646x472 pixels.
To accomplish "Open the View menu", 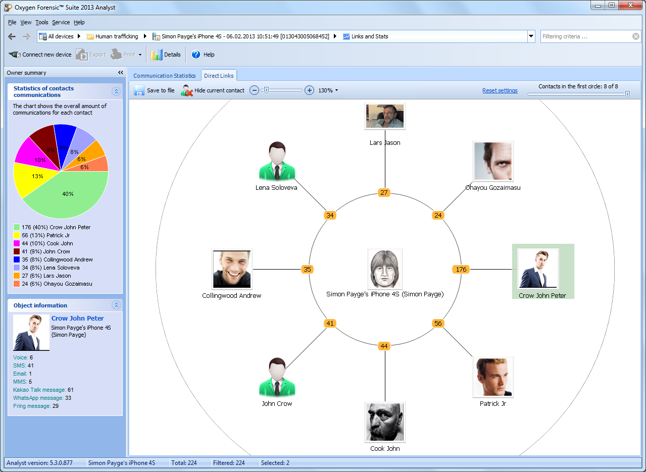I will [26, 22].
